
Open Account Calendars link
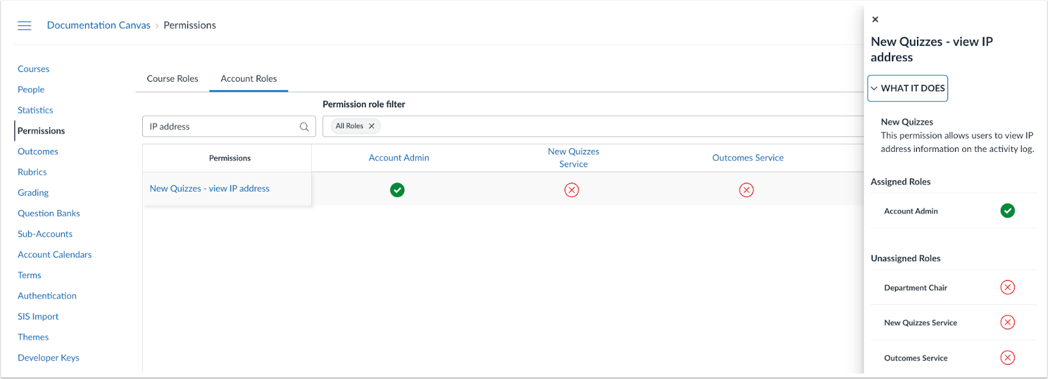(x=54, y=255)
